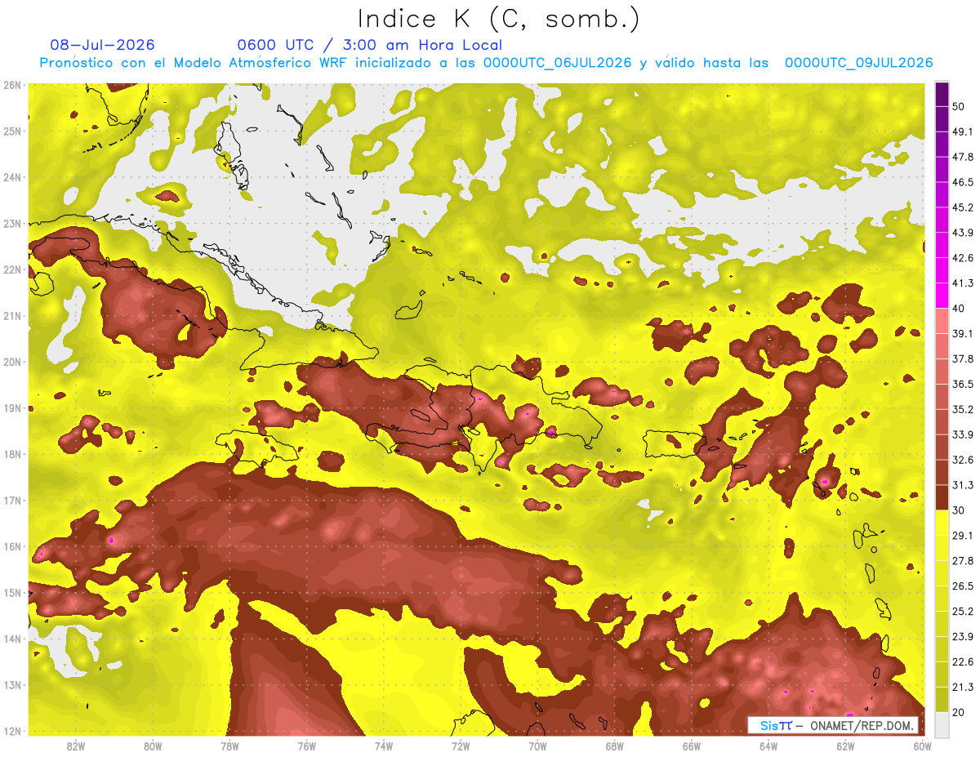Viewport: 980px width, 757px height.
Task: Select the date "08-Jul-2026"
Action: coord(102,45)
